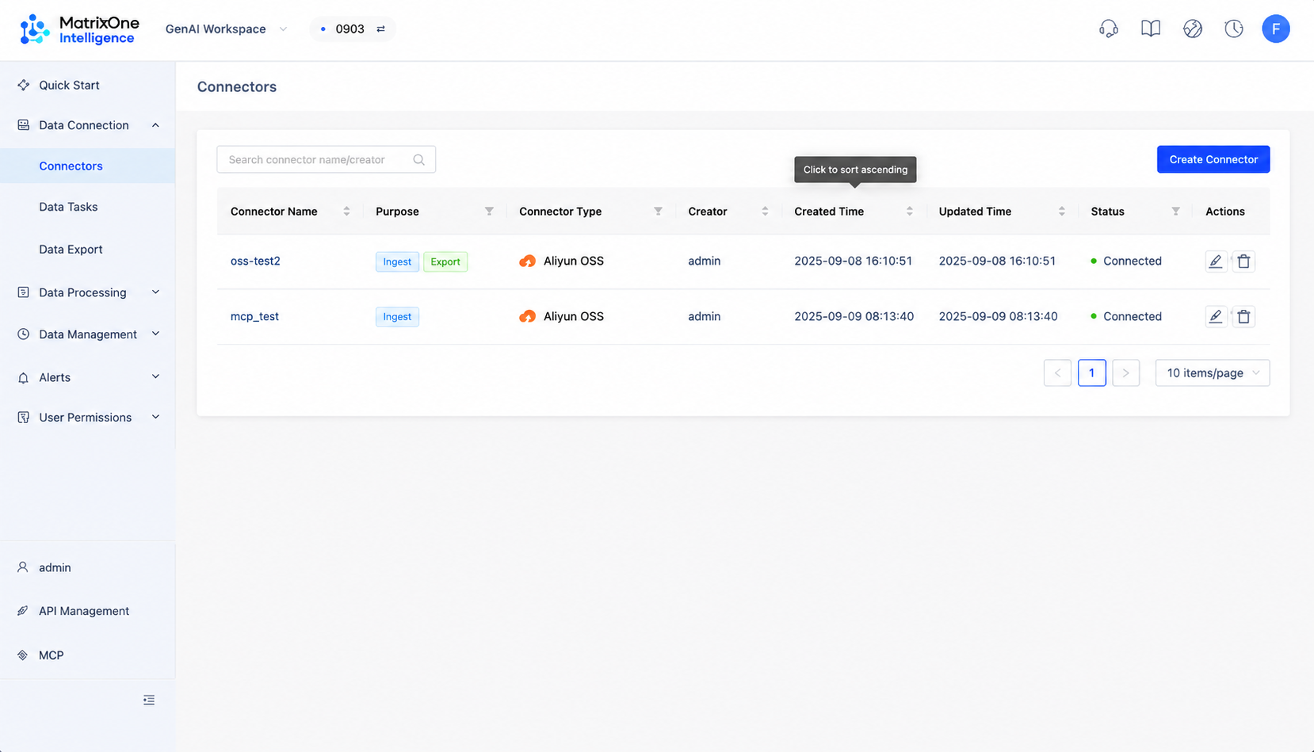Click the history clock icon in header
The image size is (1314, 752).
pyautogui.click(x=1234, y=29)
